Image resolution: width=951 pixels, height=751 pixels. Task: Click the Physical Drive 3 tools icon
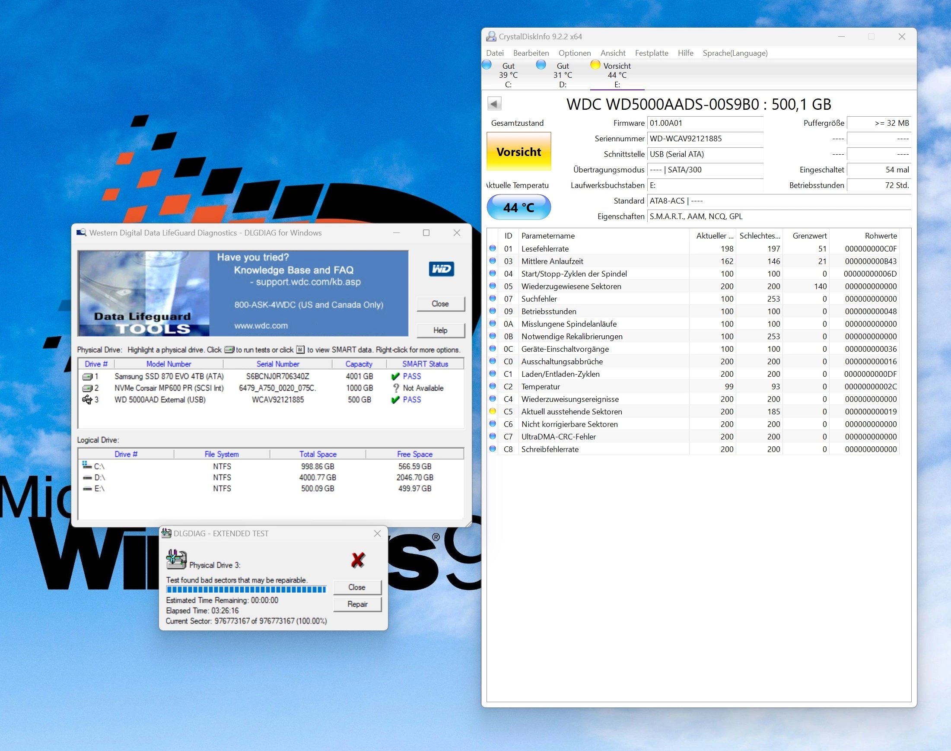[176, 559]
